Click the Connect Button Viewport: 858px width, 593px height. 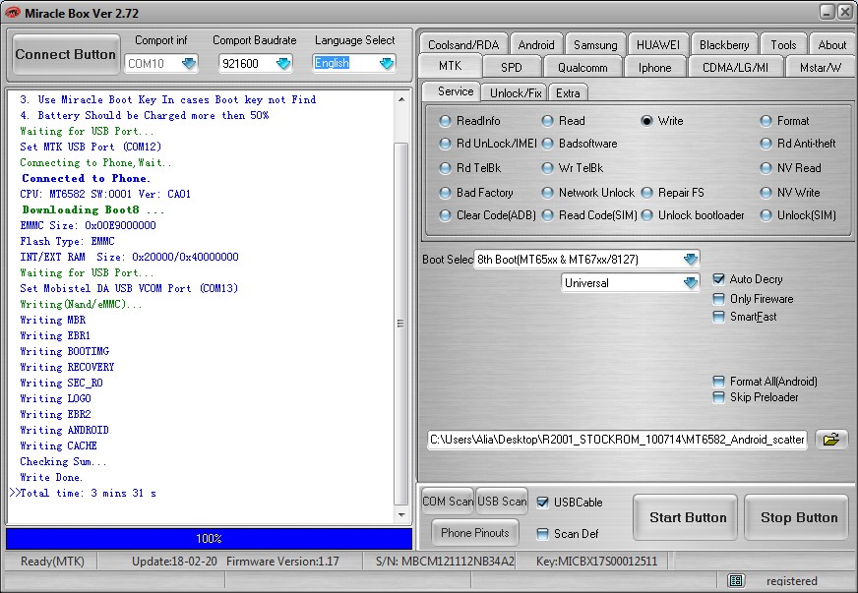66,54
